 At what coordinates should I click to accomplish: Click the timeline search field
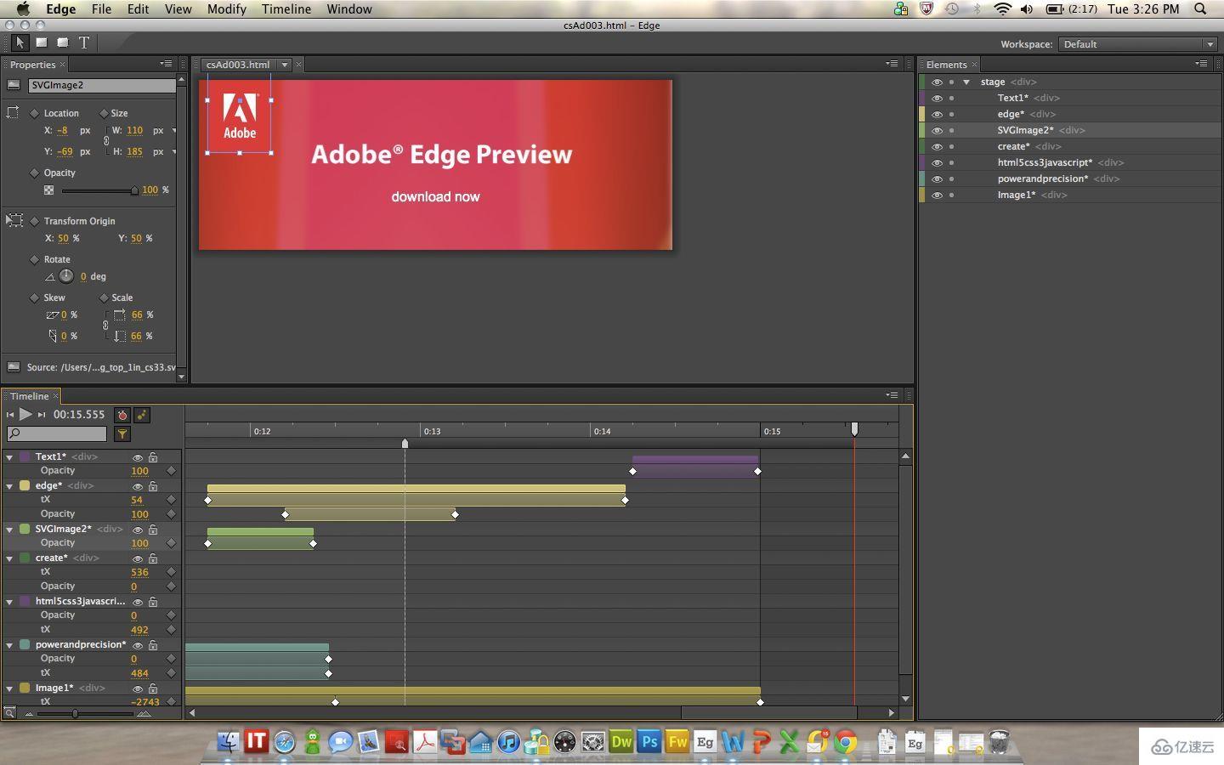(57, 434)
